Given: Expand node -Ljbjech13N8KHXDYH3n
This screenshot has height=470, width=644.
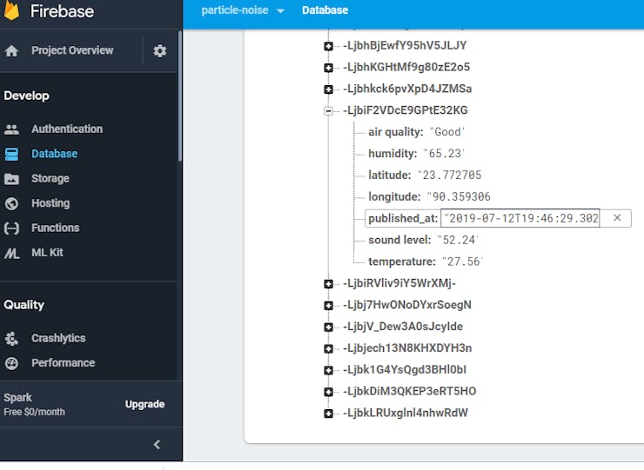Looking at the screenshot, I should (328, 348).
